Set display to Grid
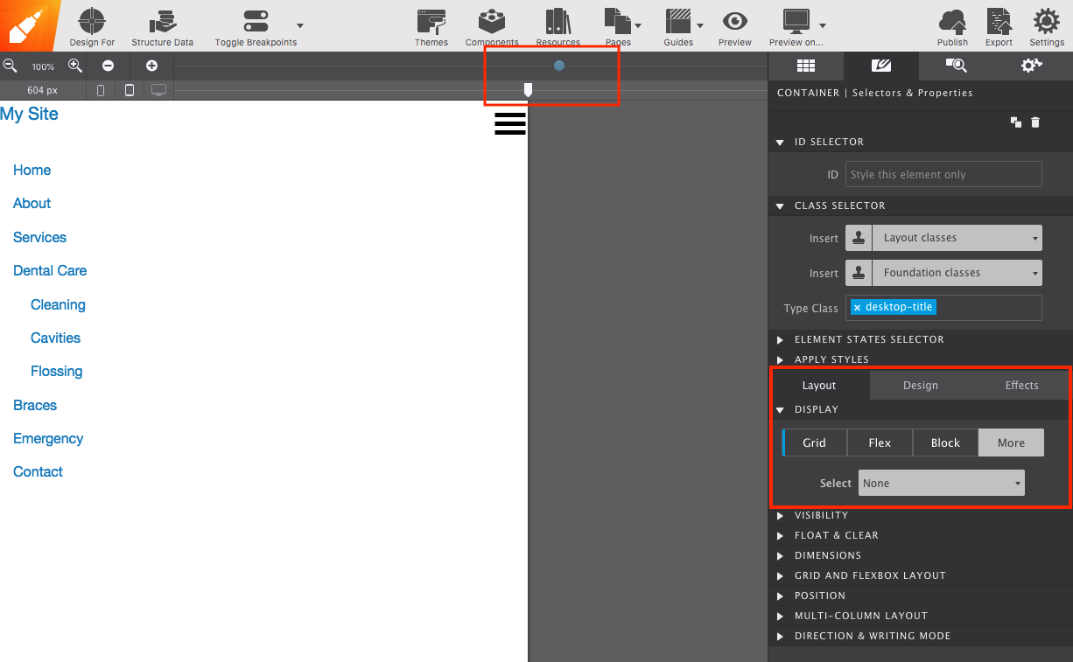Image resolution: width=1073 pixels, height=662 pixels. (x=815, y=442)
